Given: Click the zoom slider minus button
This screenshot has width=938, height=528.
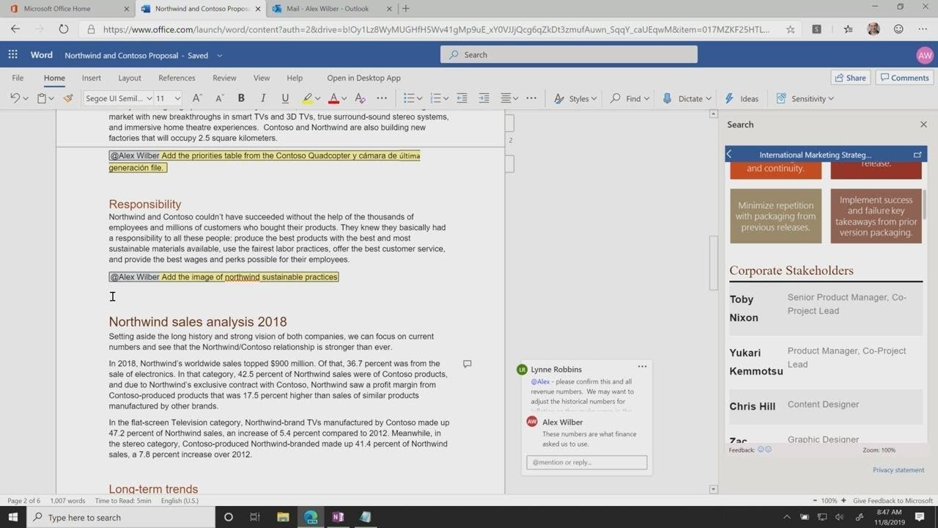Looking at the screenshot, I should [x=814, y=501].
